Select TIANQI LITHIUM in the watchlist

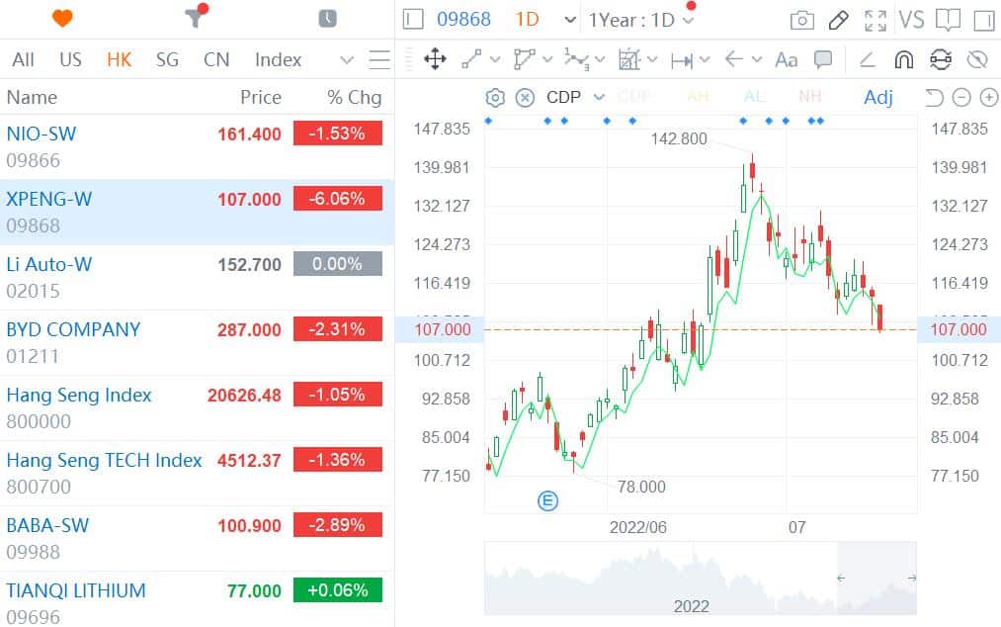click(198, 599)
